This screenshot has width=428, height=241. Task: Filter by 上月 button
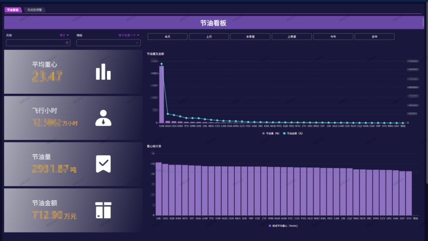209,36
